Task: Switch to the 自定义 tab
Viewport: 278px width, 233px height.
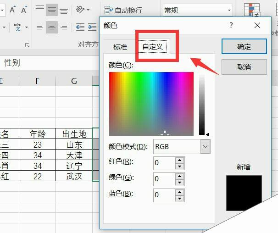Action: (152, 47)
